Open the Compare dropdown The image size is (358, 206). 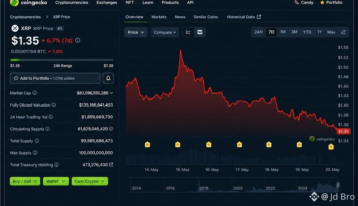165,32
